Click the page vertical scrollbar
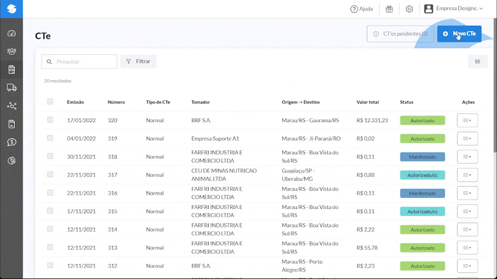This screenshot has width=497, height=279. click(x=495, y=85)
